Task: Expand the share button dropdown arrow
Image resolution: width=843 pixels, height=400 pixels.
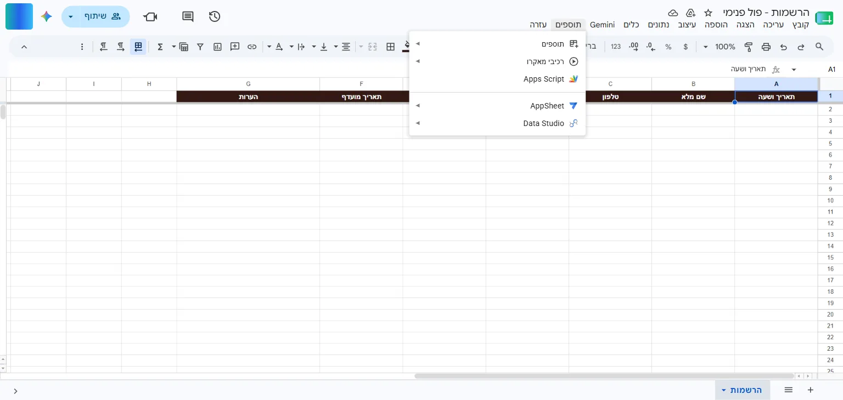Action: (x=70, y=16)
